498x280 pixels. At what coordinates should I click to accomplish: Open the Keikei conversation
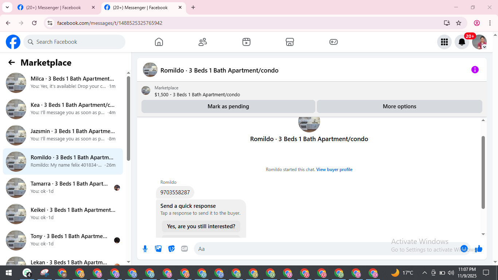pyautogui.click(x=63, y=214)
